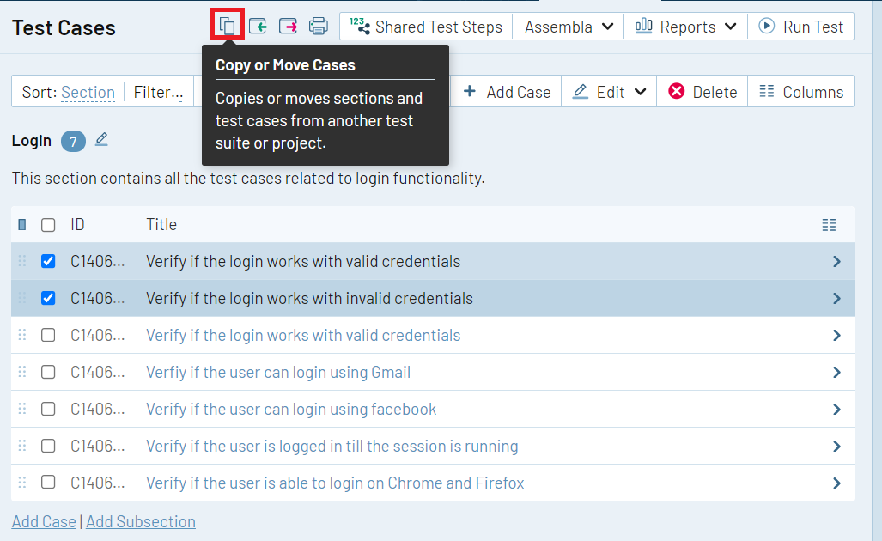The width and height of the screenshot is (882, 541).
Task: Toggle the select-all checkbox in table header
Action: (48, 225)
